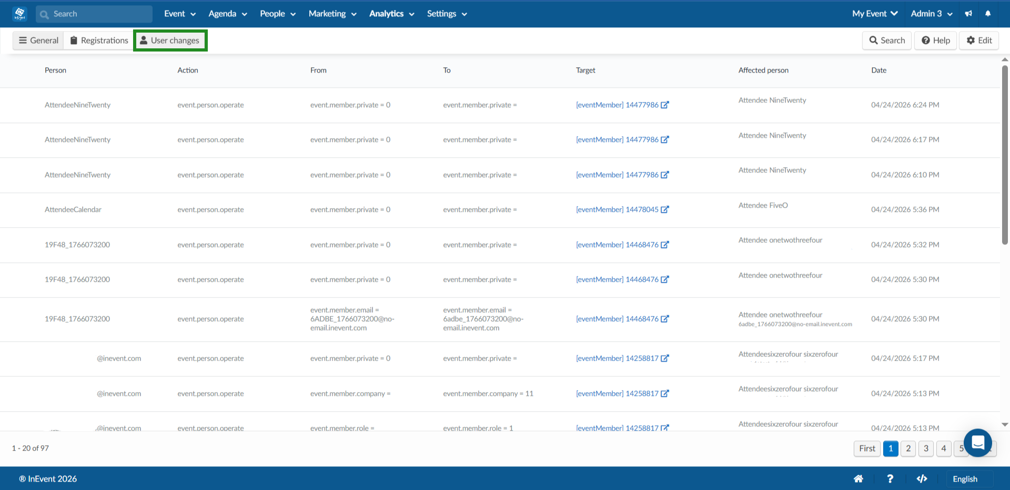The height and width of the screenshot is (490, 1010).
Task: Select current page 1
Action: (x=891, y=448)
